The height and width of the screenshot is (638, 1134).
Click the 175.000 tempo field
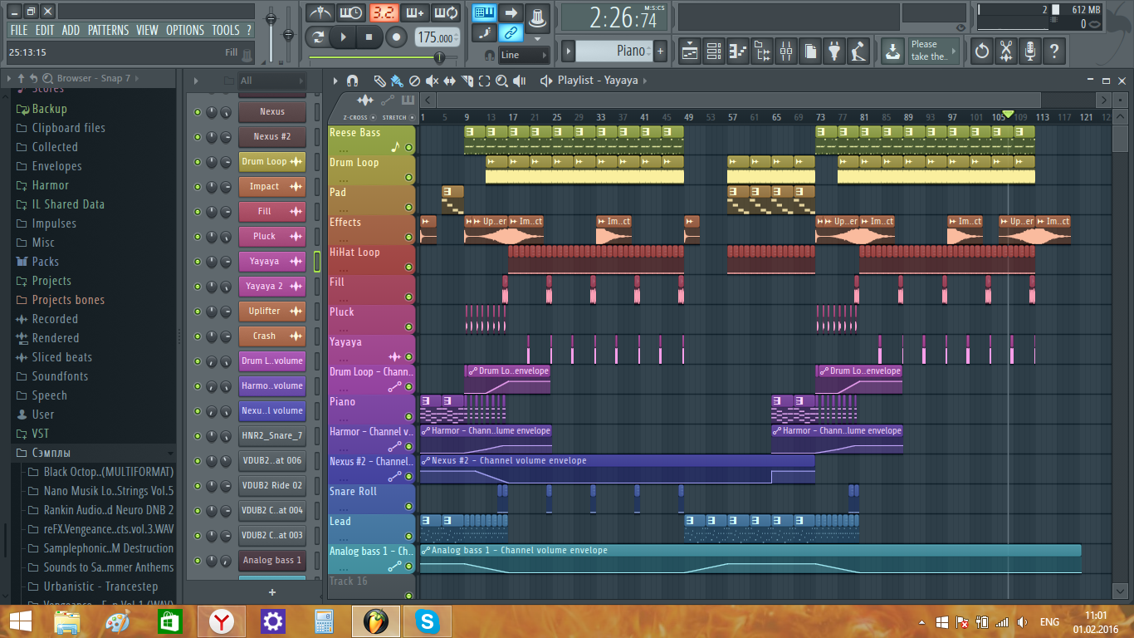(436, 38)
